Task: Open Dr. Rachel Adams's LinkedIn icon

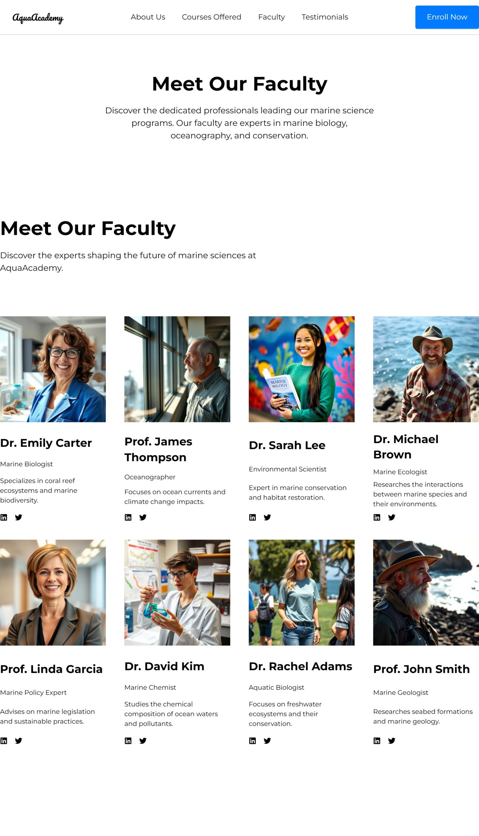Action: click(x=252, y=741)
